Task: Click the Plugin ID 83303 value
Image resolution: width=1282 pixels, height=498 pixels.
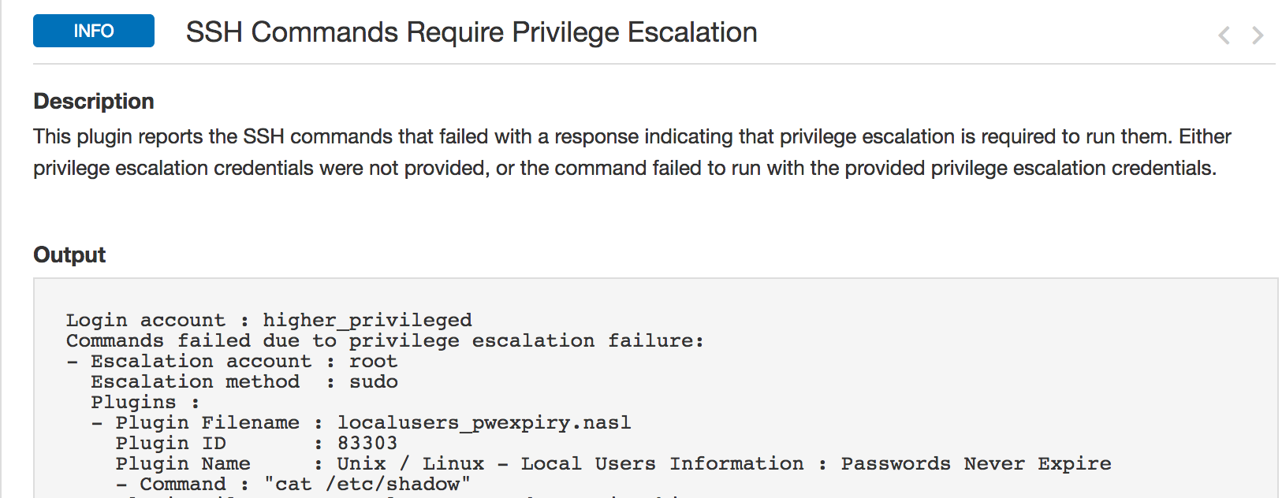Action: coord(367,444)
